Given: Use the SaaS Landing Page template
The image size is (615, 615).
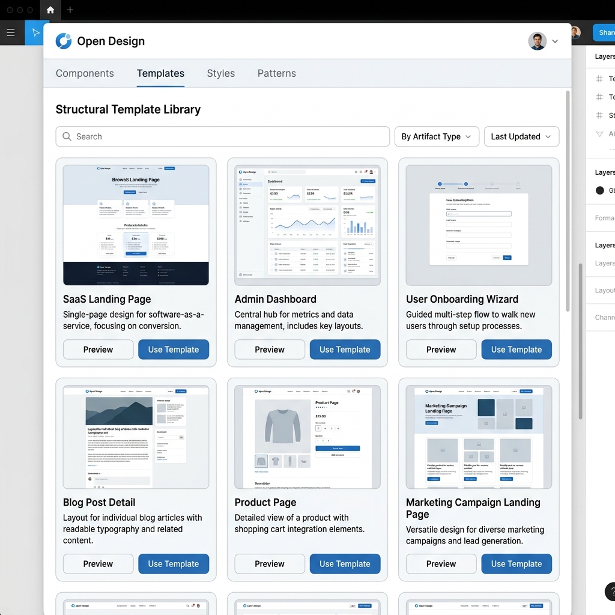Looking at the screenshot, I should click(x=174, y=350).
